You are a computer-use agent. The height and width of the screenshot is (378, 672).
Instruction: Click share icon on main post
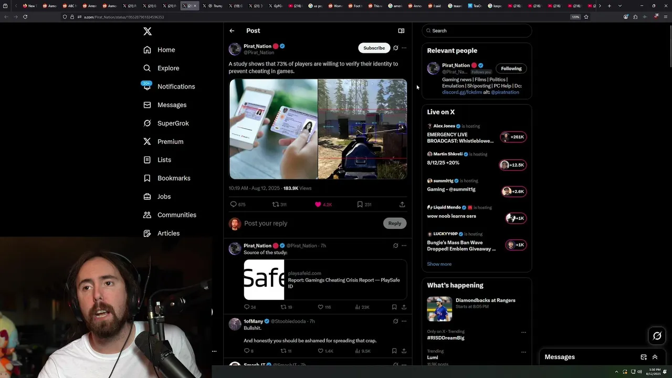pyautogui.click(x=402, y=204)
